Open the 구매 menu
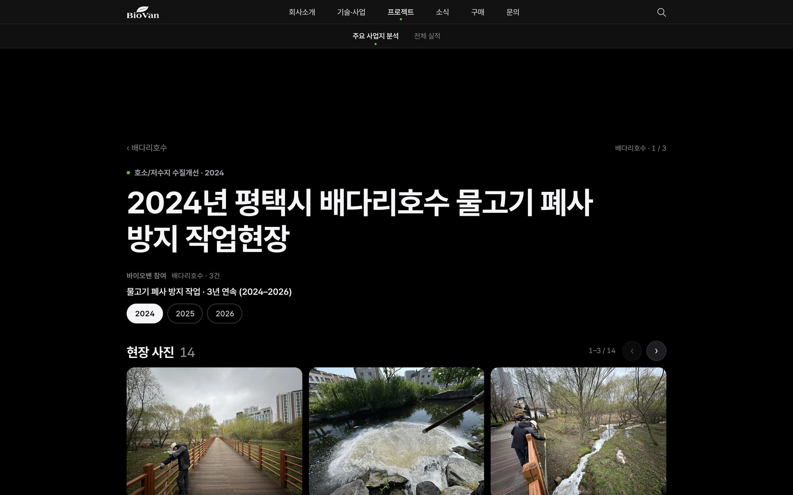 [x=477, y=12]
